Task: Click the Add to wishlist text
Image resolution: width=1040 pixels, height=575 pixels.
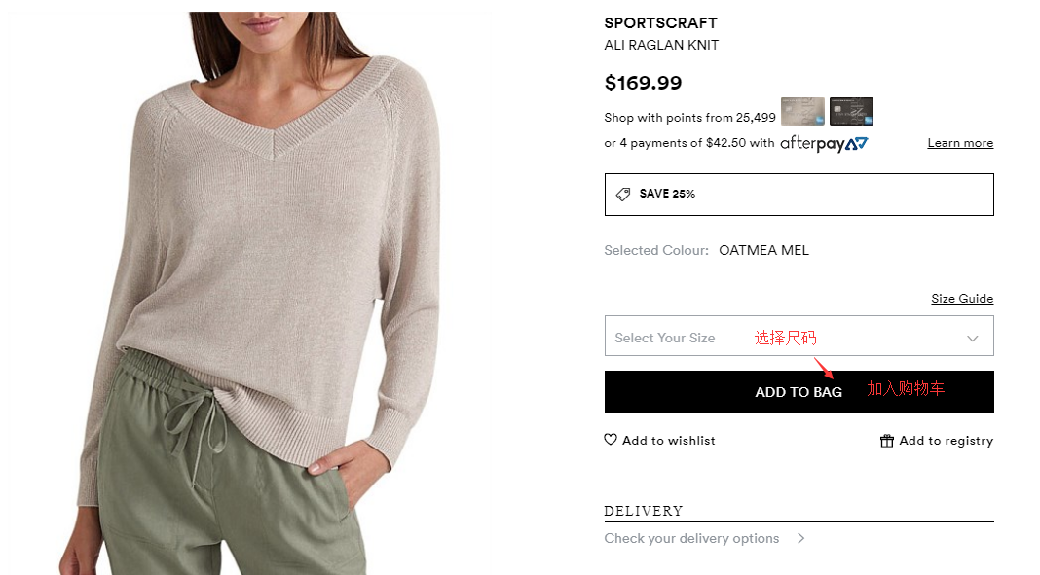Action: [669, 441]
